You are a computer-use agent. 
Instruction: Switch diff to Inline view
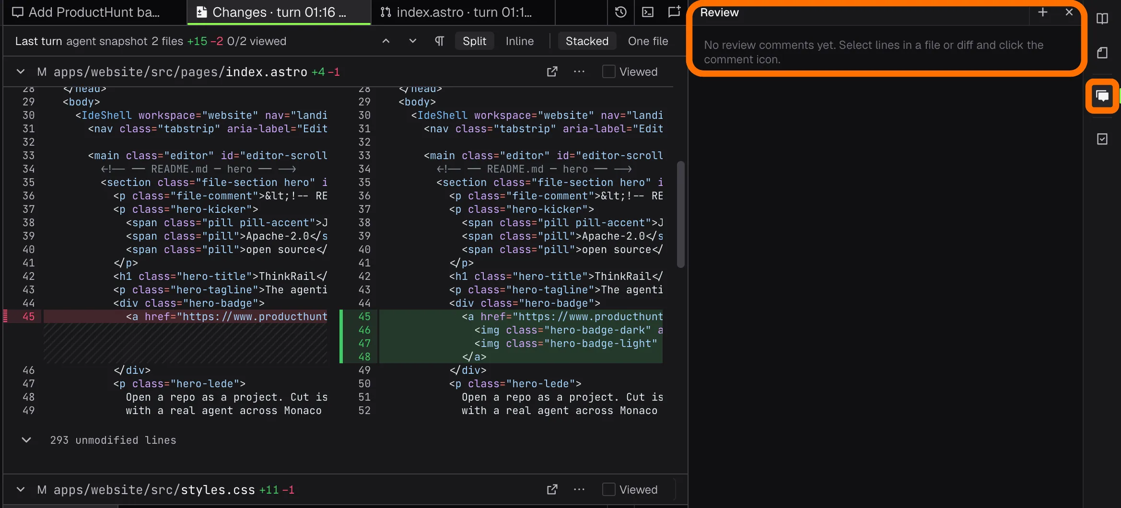520,41
